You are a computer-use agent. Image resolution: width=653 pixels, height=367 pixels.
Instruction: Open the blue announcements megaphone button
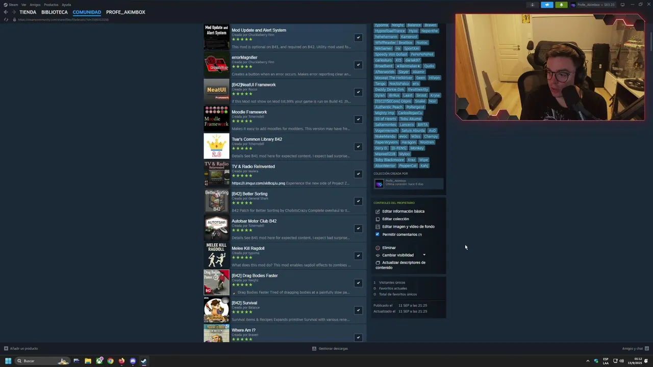[547, 5]
